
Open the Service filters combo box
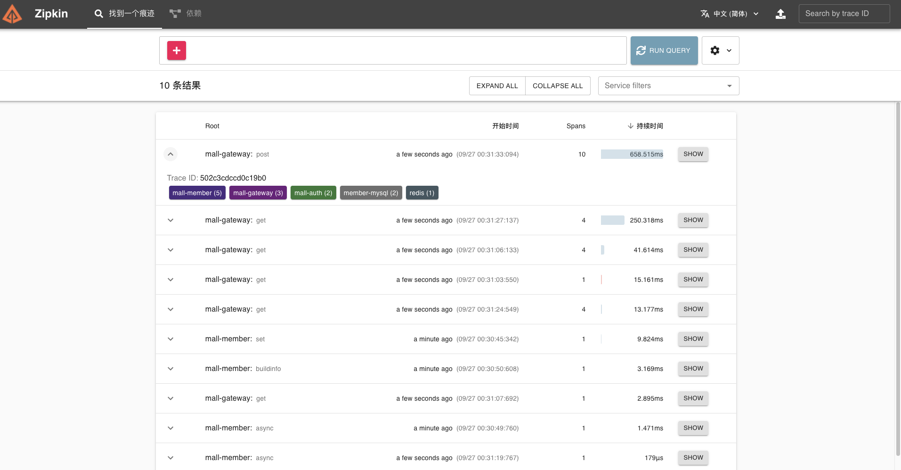tap(668, 86)
